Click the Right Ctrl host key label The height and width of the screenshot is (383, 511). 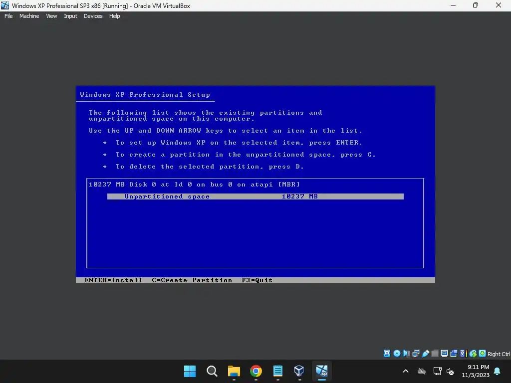tap(499, 354)
